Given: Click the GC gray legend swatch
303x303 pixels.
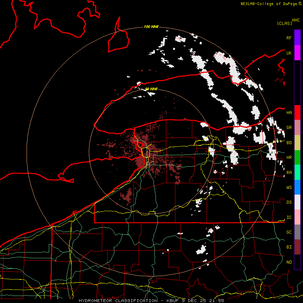Looking at the screenshot, I should (x=297, y=232).
